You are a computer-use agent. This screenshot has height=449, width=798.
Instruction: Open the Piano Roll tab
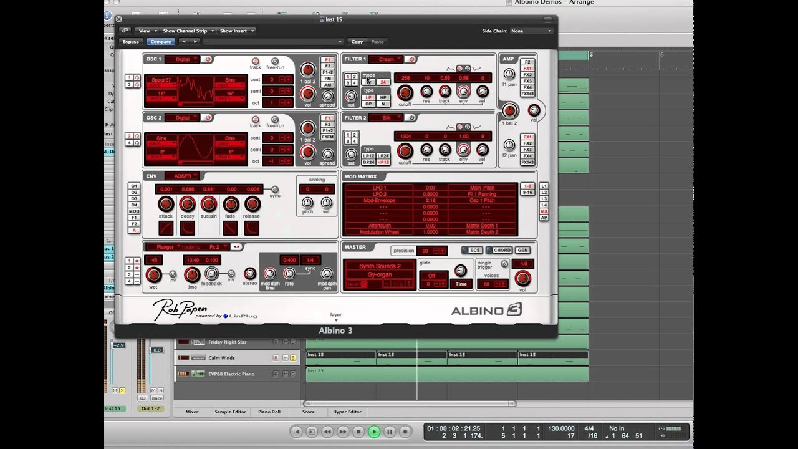[x=269, y=412]
